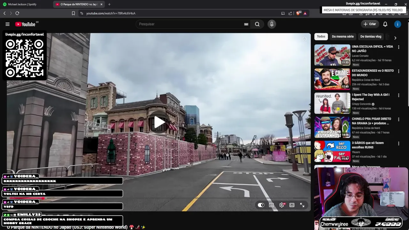Bookmark the page with the bookmark icon
Viewport: 409px width, 230px height.
(x=73, y=13)
